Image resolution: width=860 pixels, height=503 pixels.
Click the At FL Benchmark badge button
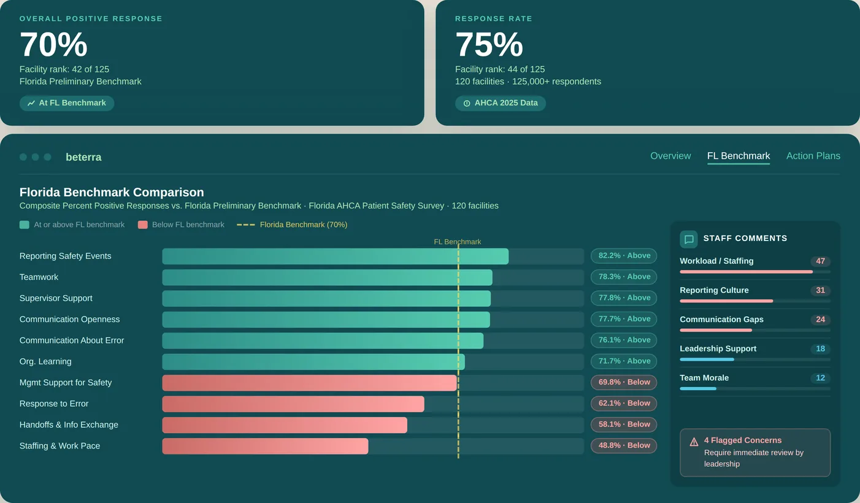click(66, 103)
